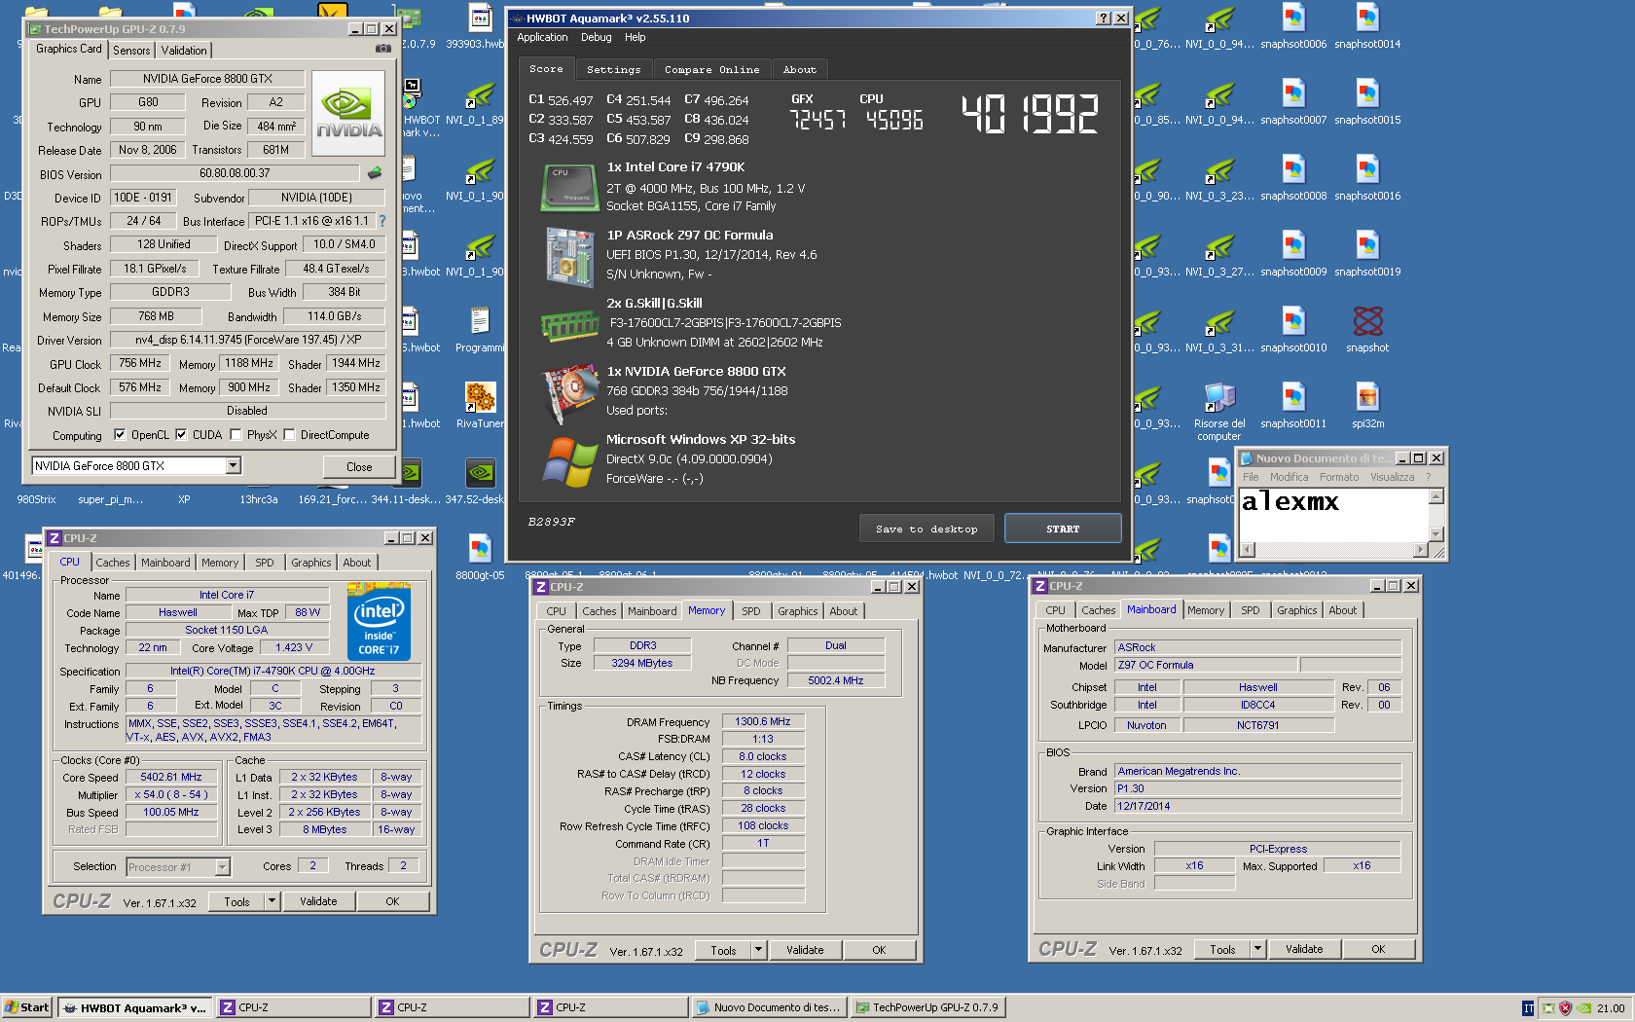
Task: Click the Notepad horizontal scroll right arrow
Action: coord(1420,550)
